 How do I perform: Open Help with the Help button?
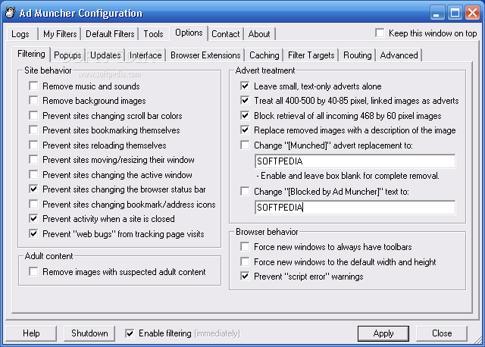point(31,333)
